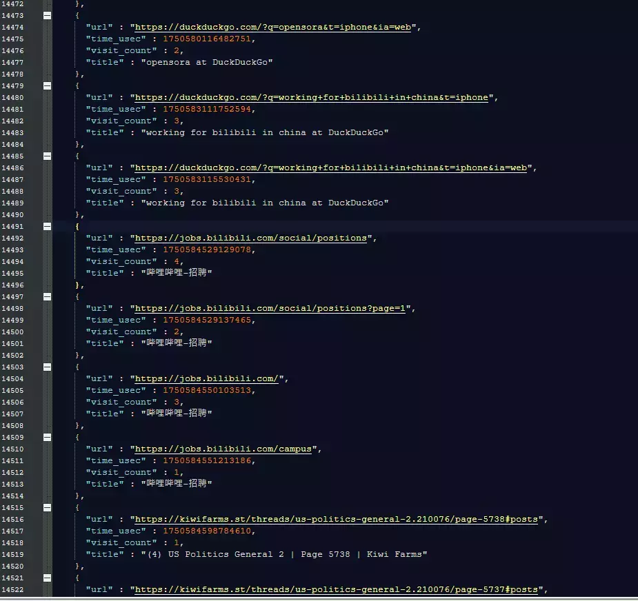Open the kiwifarms page-5738 URL

point(337,520)
